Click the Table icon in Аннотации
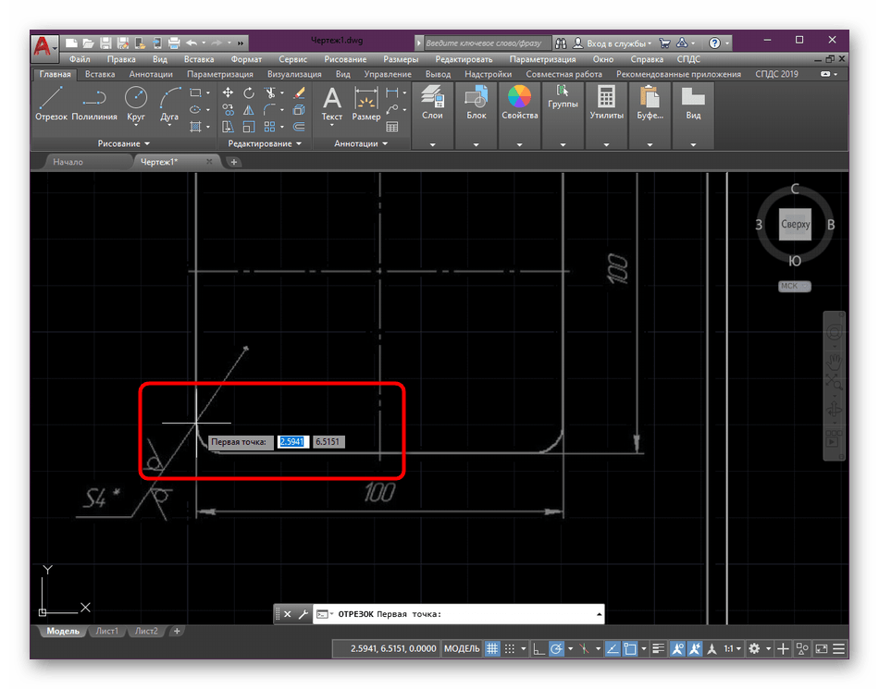The height and width of the screenshot is (689, 879). click(x=392, y=127)
